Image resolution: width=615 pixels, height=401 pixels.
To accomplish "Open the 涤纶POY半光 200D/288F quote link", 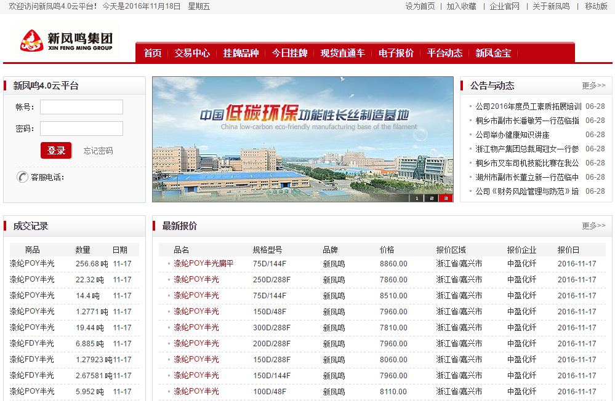I will click(196, 343).
